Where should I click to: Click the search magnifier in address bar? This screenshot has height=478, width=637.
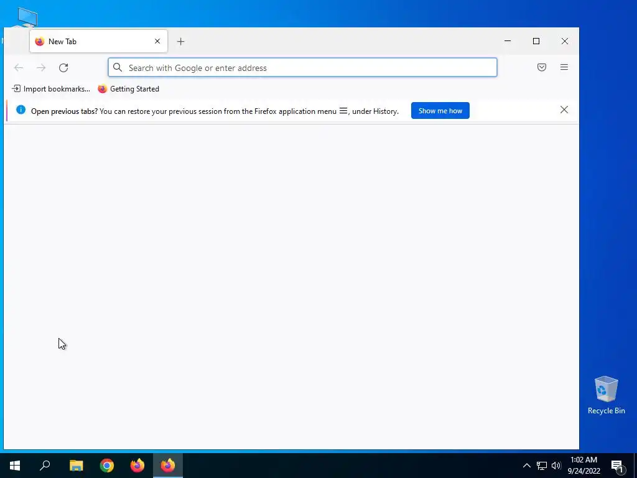(x=118, y=67)
